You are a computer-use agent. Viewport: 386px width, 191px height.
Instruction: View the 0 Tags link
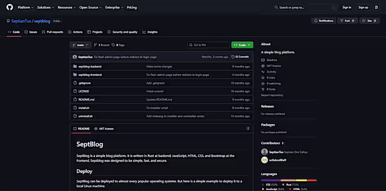pos(118,45)
